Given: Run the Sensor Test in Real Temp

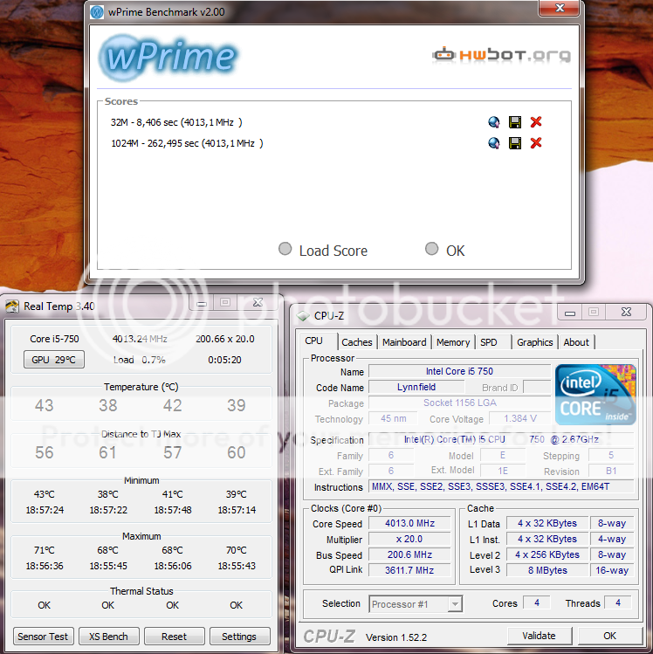Looking at the screenshot, I should (x=43, y=637).
